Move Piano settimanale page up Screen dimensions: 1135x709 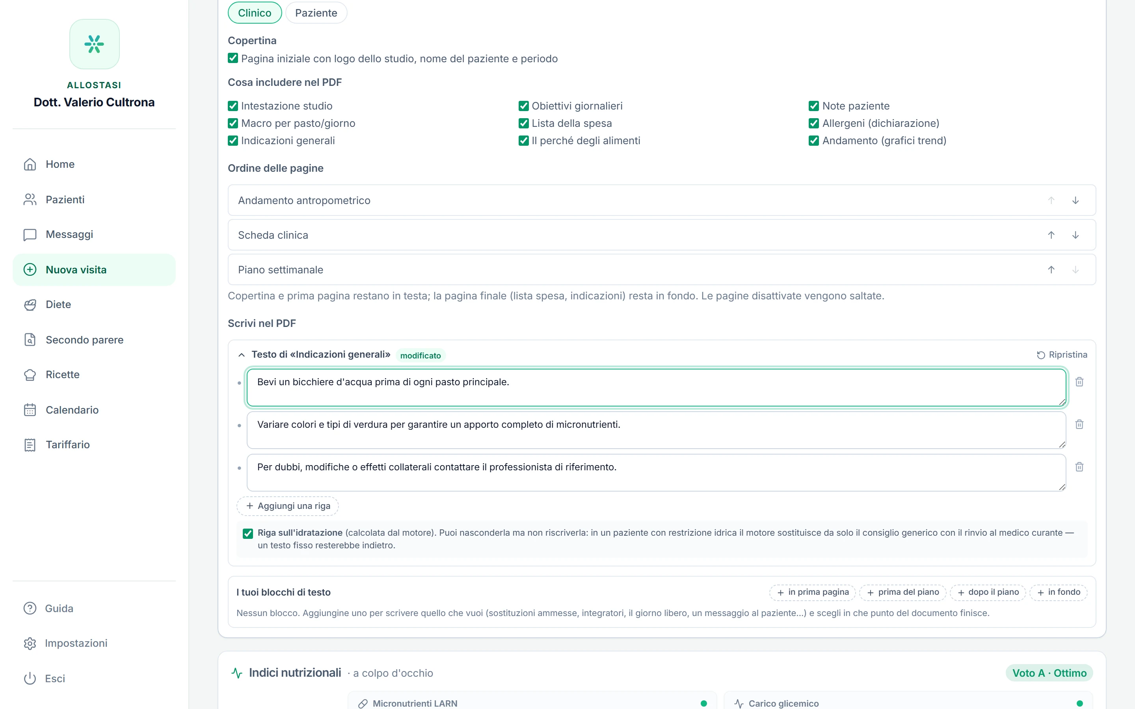tap(1051, 270)
